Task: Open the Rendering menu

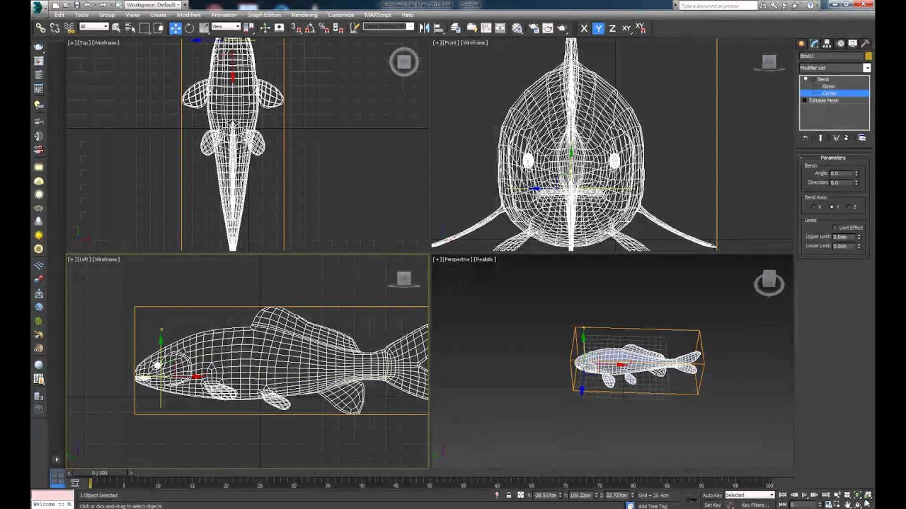Action: (304, 15)
